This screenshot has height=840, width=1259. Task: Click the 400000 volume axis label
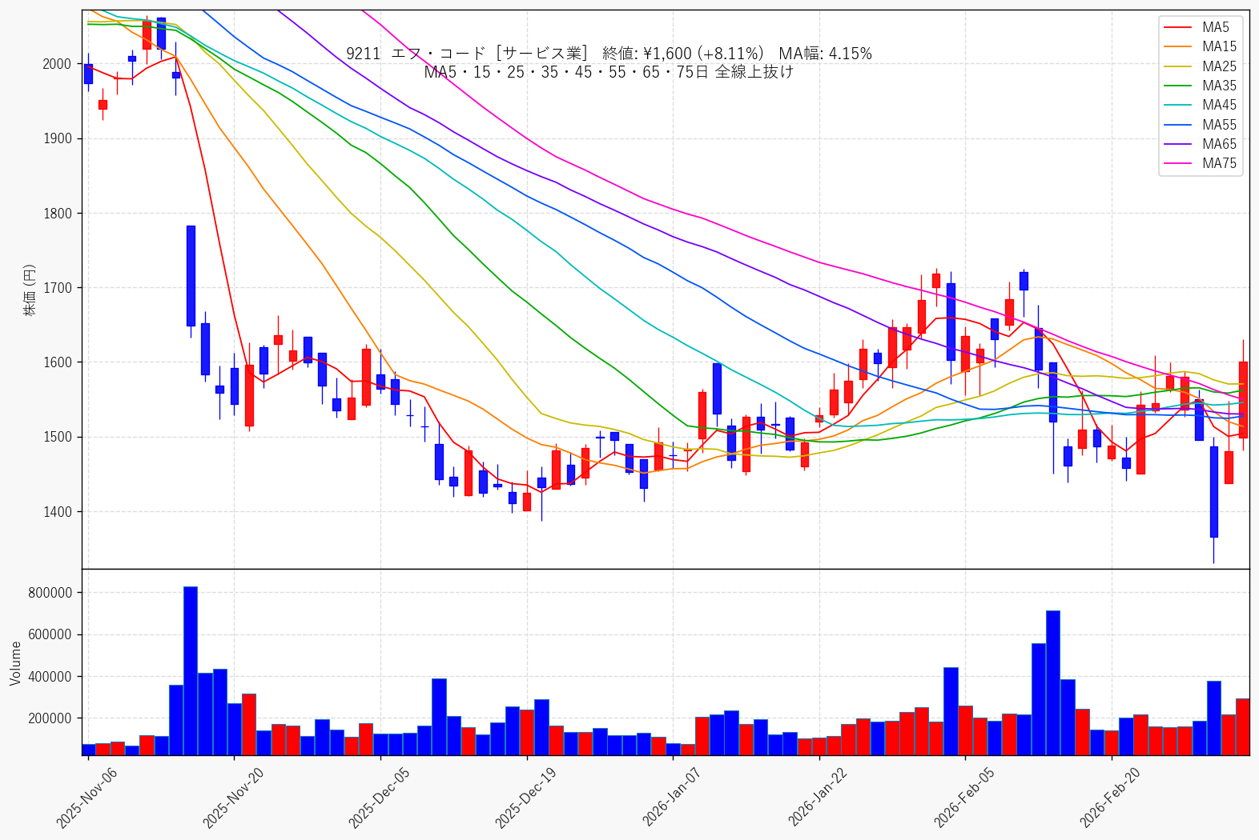[x=50, y=677]
